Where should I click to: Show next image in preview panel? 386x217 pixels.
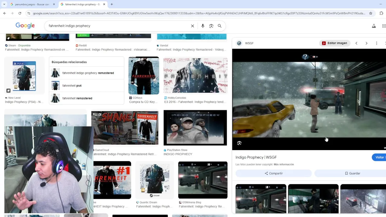point(366,43)
